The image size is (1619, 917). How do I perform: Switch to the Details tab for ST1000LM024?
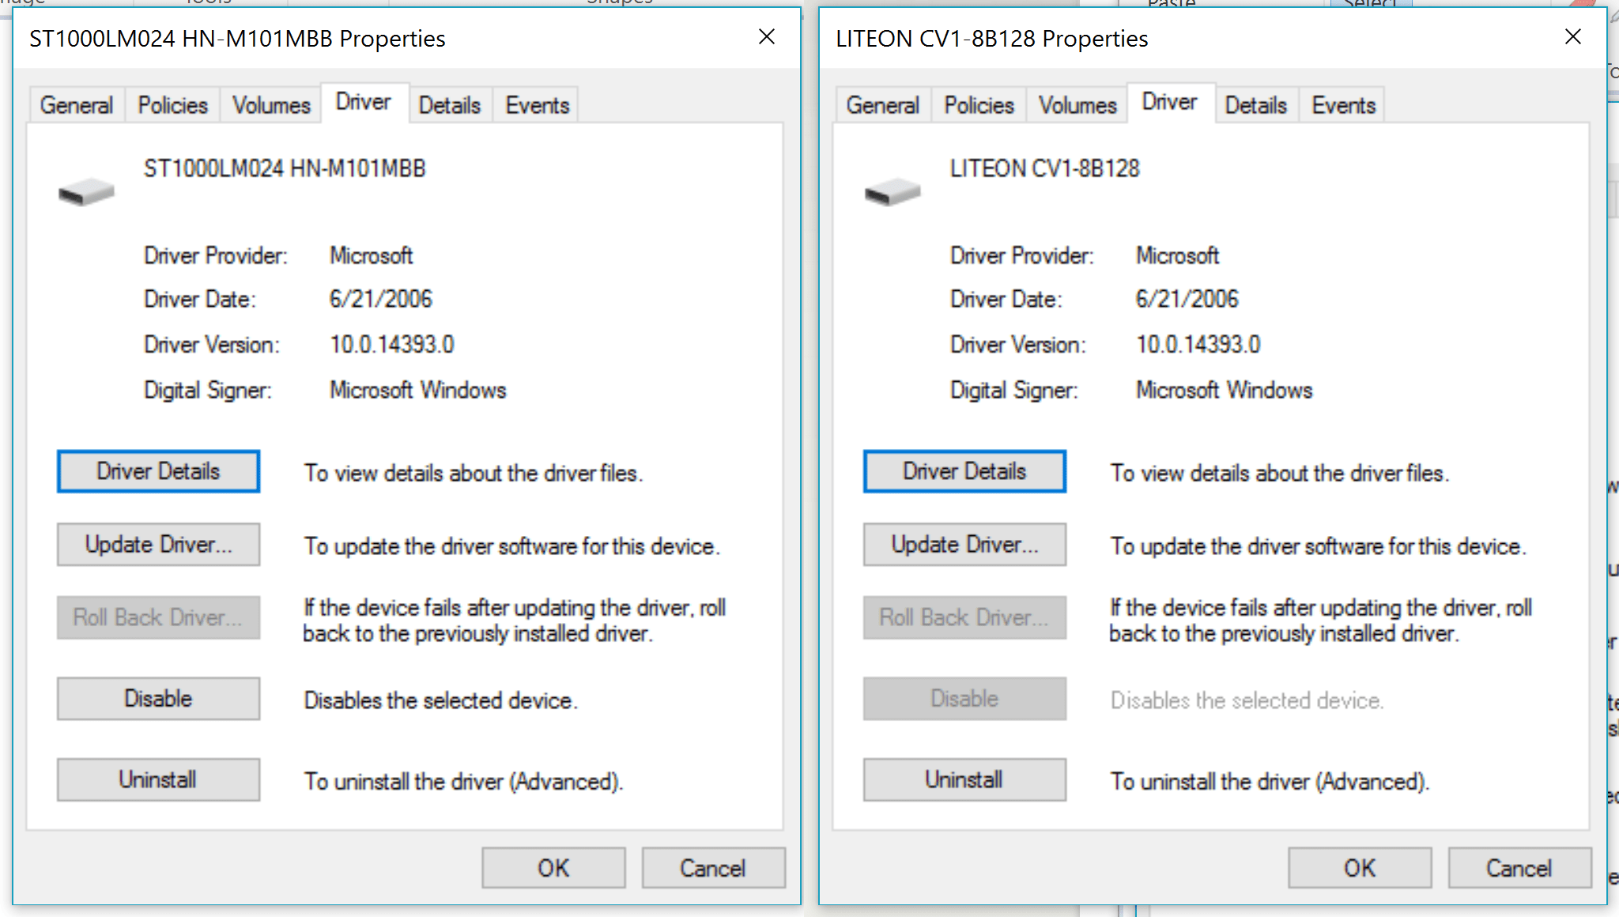(x=450, y=104)
